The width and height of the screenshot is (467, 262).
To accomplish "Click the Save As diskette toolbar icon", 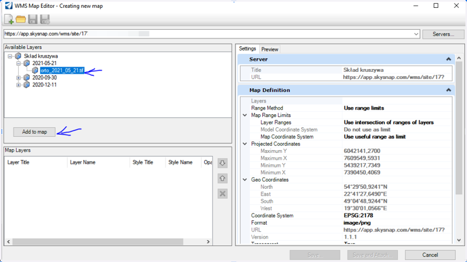I will pos(45,19).
